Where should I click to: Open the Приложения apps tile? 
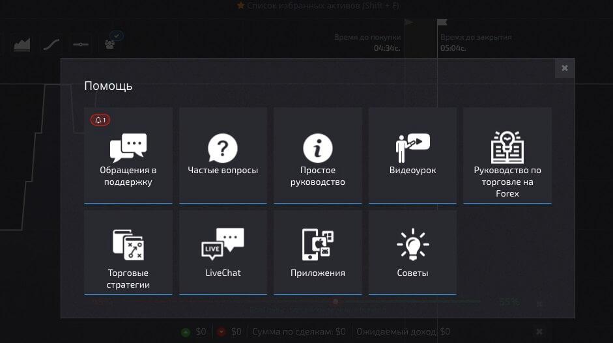(x=317, y=260)
